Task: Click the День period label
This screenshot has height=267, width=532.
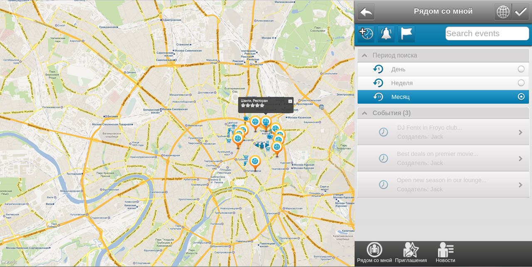Action: coord(398,69)
